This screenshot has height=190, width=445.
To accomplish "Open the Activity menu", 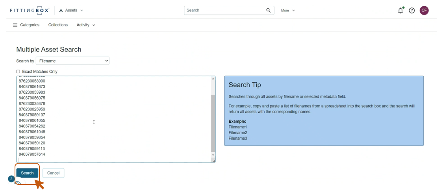I will (x=85, y=25).
